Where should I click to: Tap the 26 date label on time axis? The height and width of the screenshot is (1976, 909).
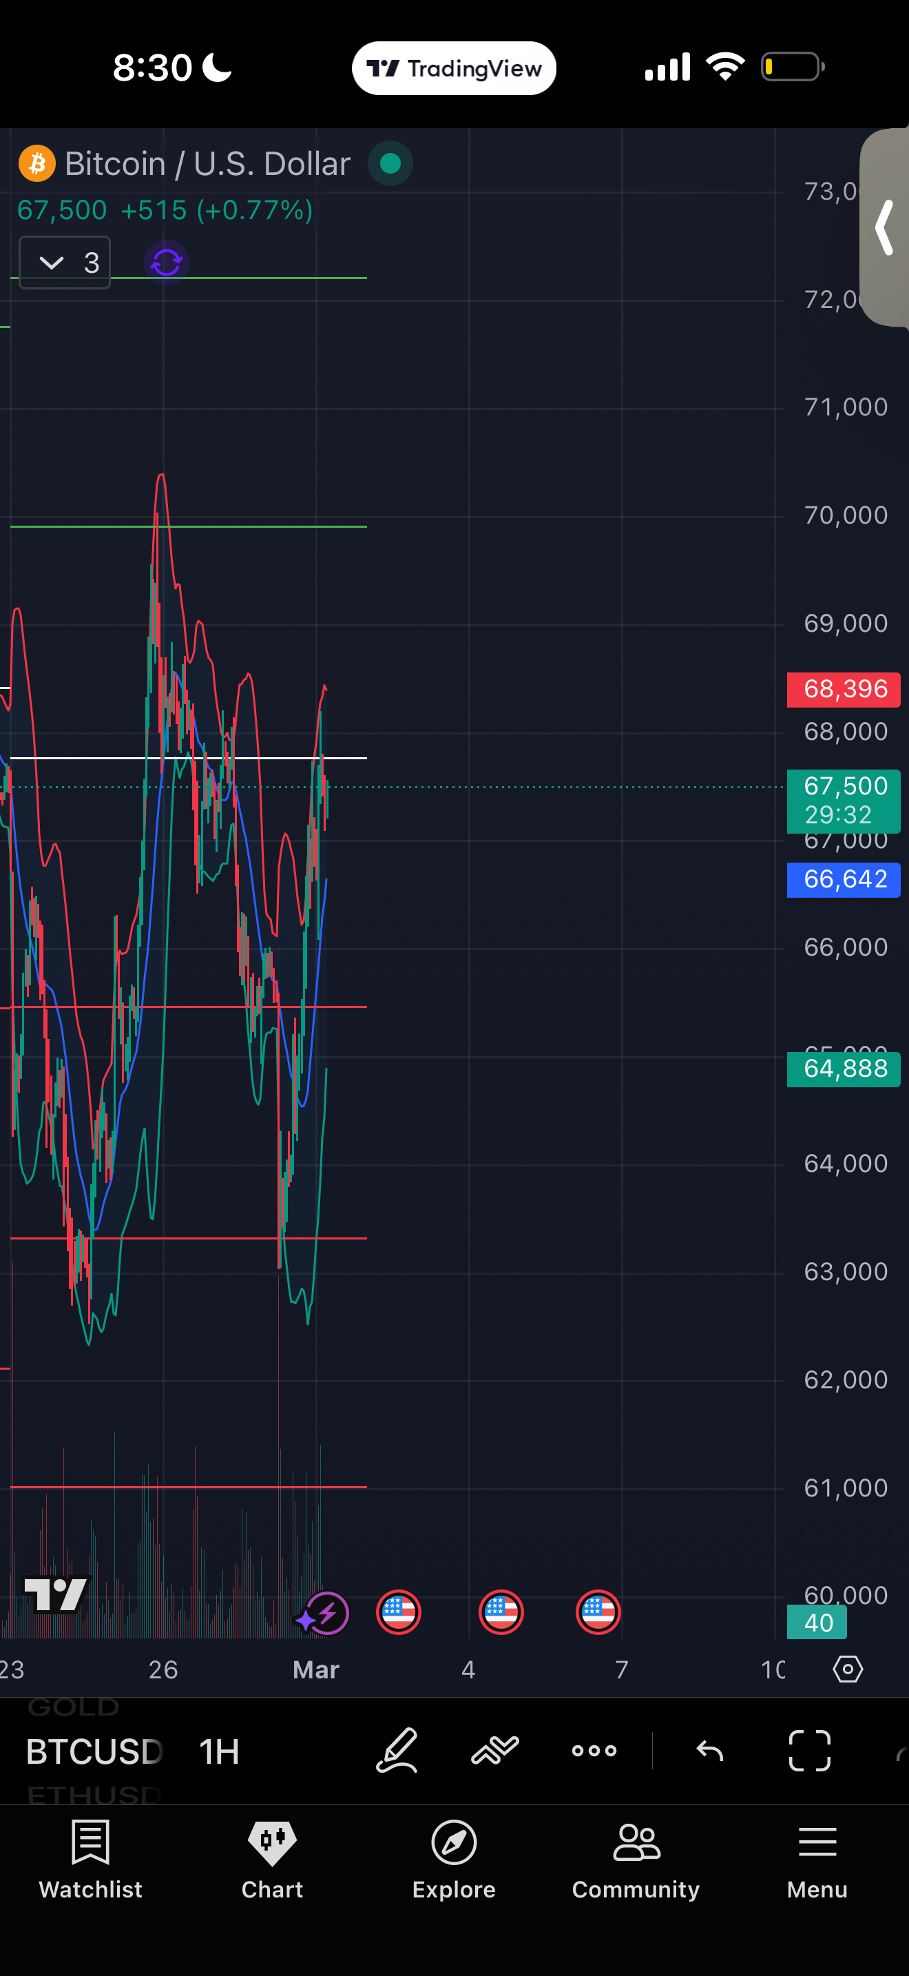[x=163, y=1670]
